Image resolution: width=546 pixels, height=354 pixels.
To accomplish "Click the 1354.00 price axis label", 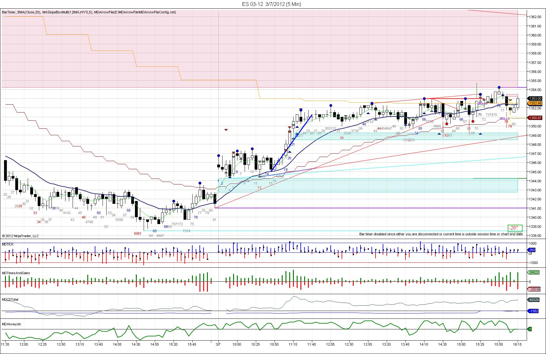I will (x=535, y=90).
